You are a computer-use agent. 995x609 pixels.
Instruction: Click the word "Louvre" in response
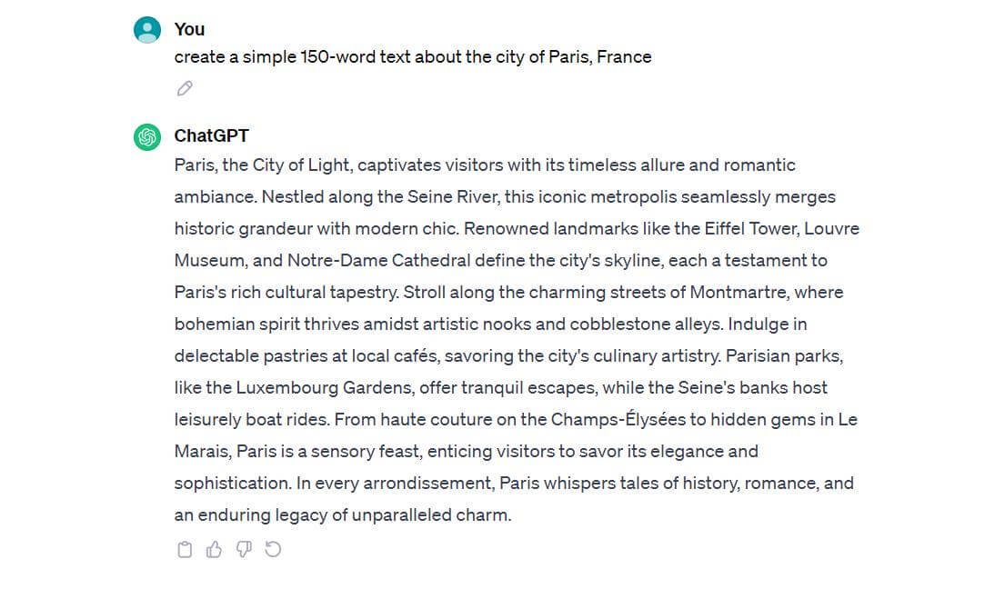832,229
